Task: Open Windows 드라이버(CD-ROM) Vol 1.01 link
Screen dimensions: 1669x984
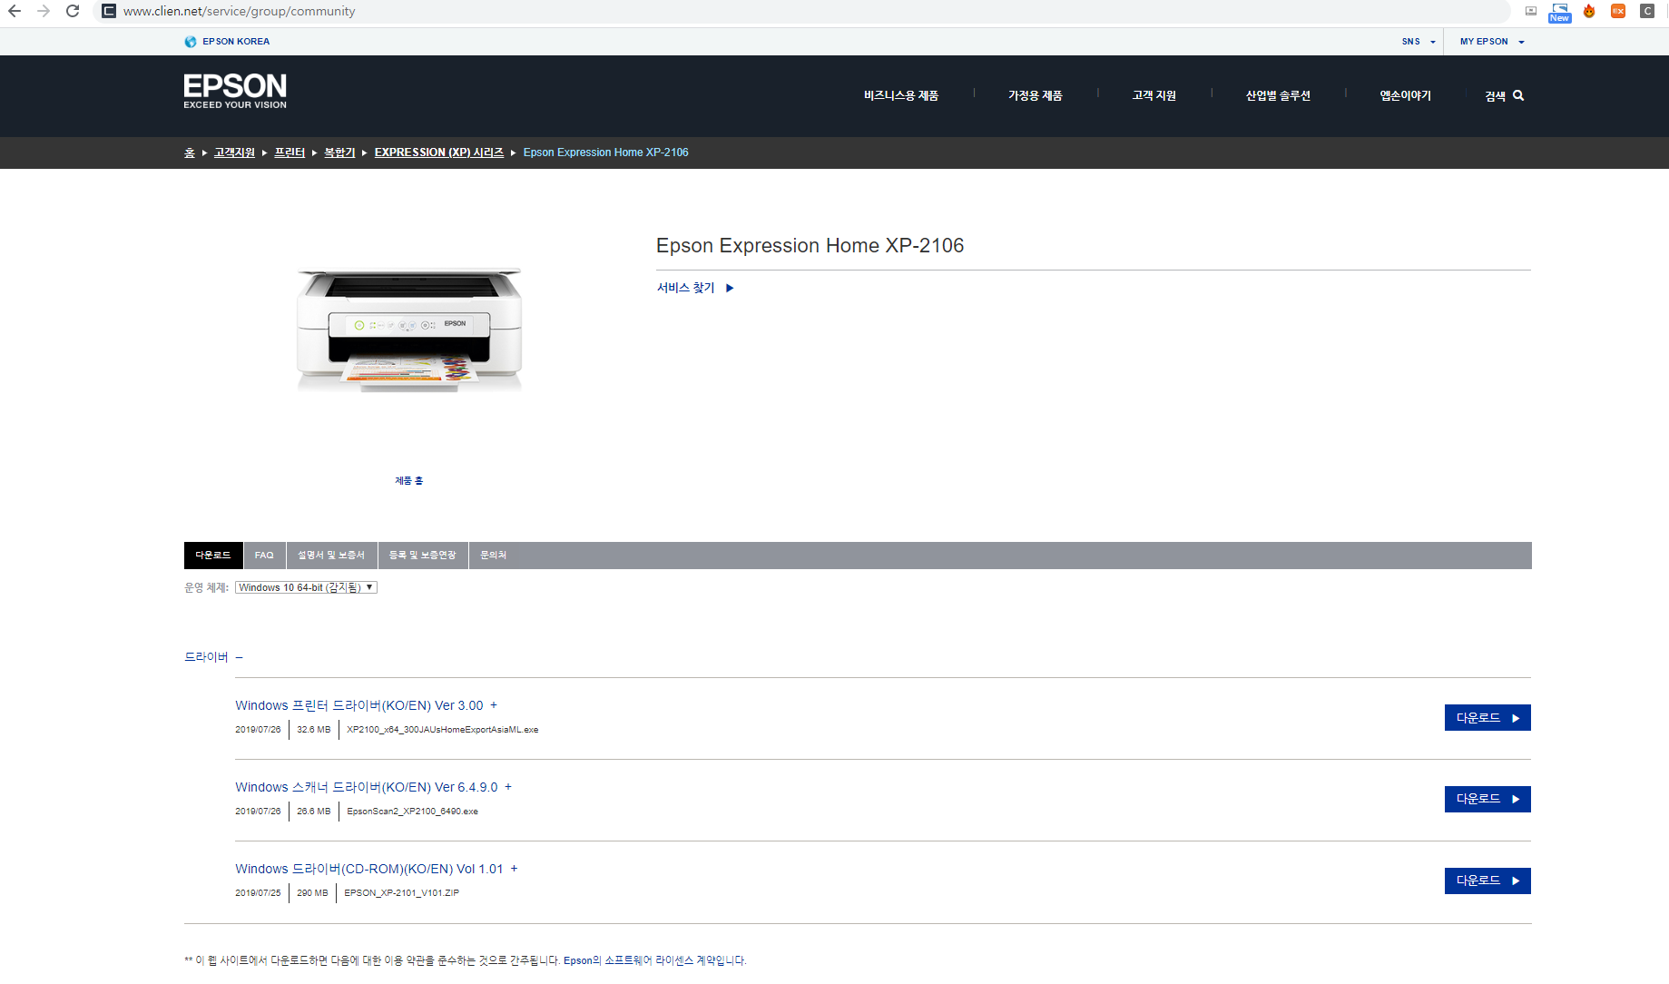Action: point(369,869)
